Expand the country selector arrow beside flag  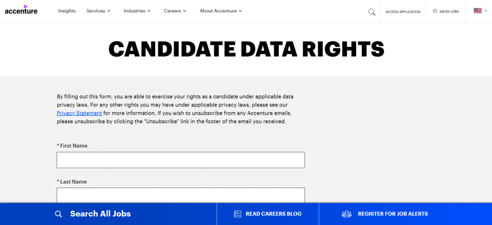(486, 12)
